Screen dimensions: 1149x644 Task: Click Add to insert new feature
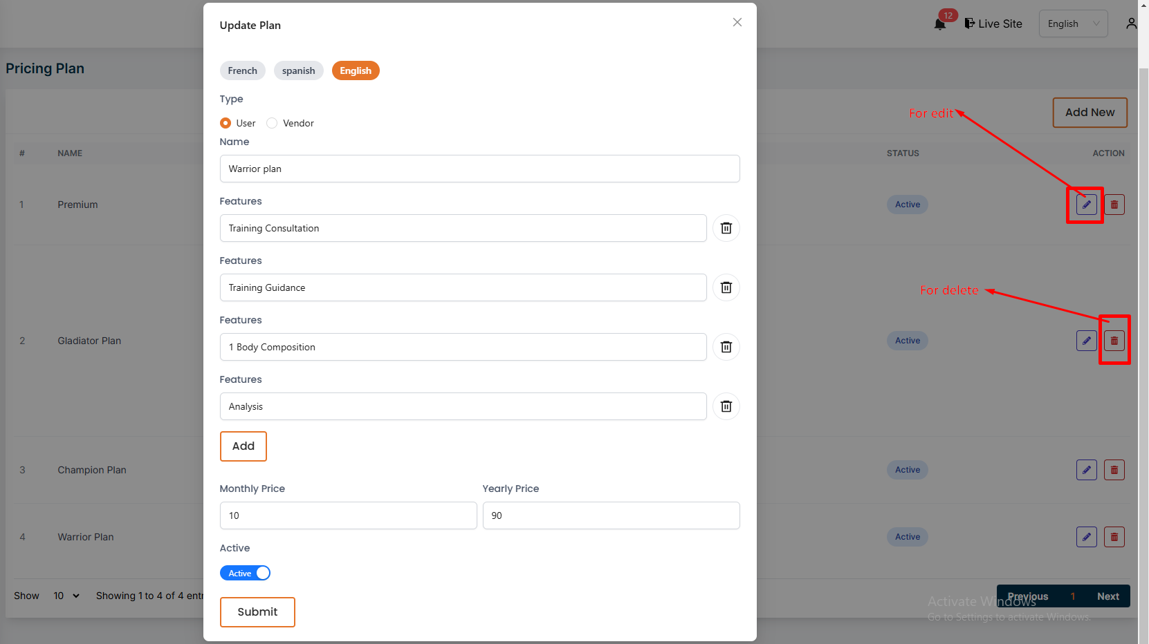(x=243, y=446)
